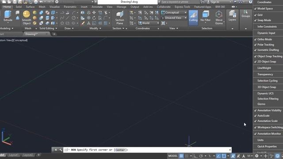
Task: Click the BOX command line input
Action: 147,150
